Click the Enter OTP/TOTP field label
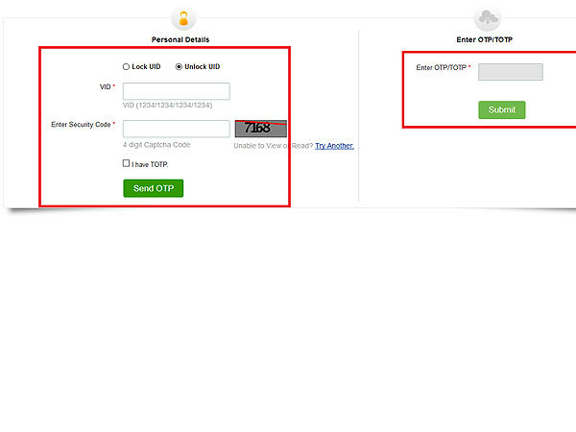Screen dimensions: 576x432 (x=442, y=68)
